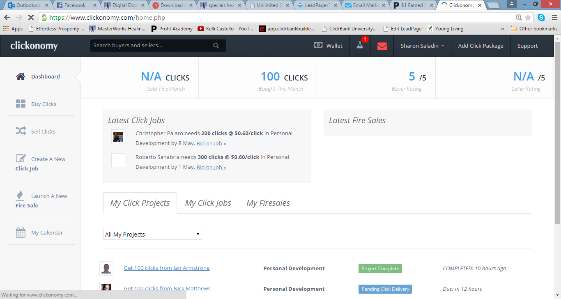The width and height of the screenshot is (561, 299).
Task: Click the search magnifier icon in header
Action: click(216, 46)
